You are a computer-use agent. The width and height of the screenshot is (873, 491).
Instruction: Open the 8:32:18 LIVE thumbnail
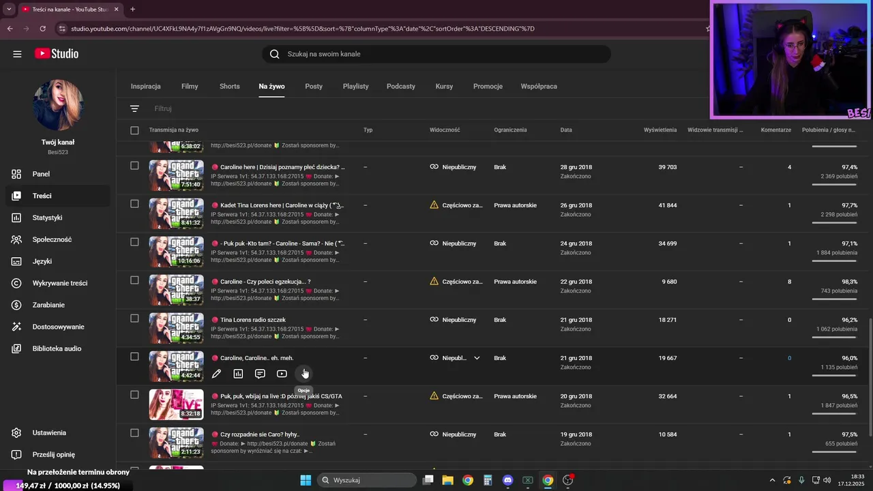pyautogui.click(x=176, y=404)
